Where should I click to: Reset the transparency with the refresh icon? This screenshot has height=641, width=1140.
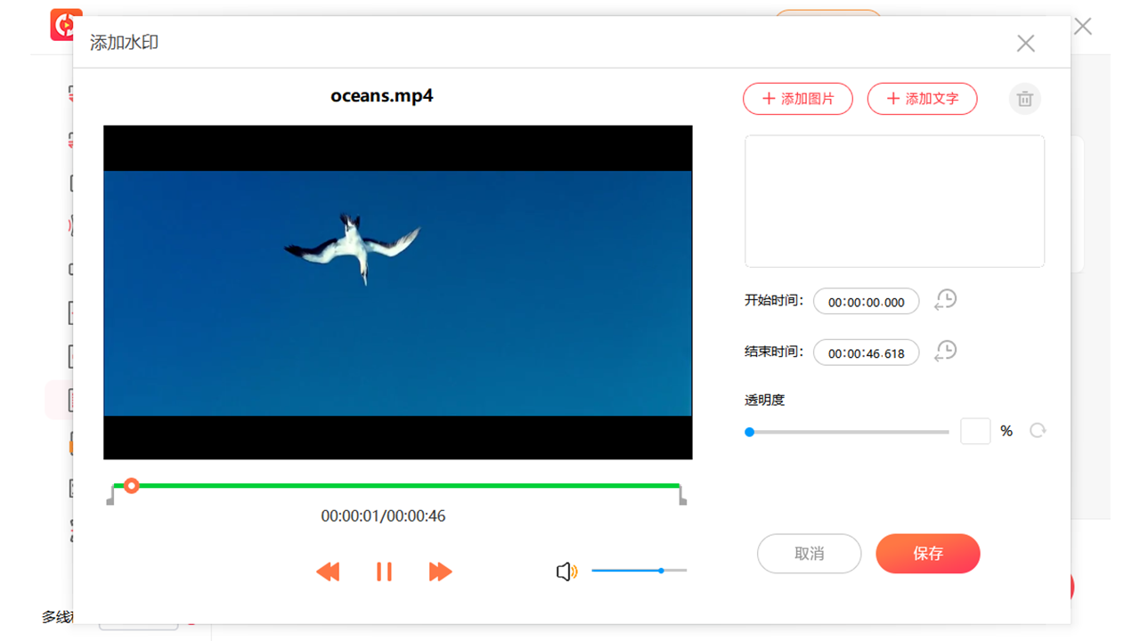tap(1038, 431)
